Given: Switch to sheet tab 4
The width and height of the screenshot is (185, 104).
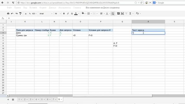Looking at the screenshot, I should [36, 99].
